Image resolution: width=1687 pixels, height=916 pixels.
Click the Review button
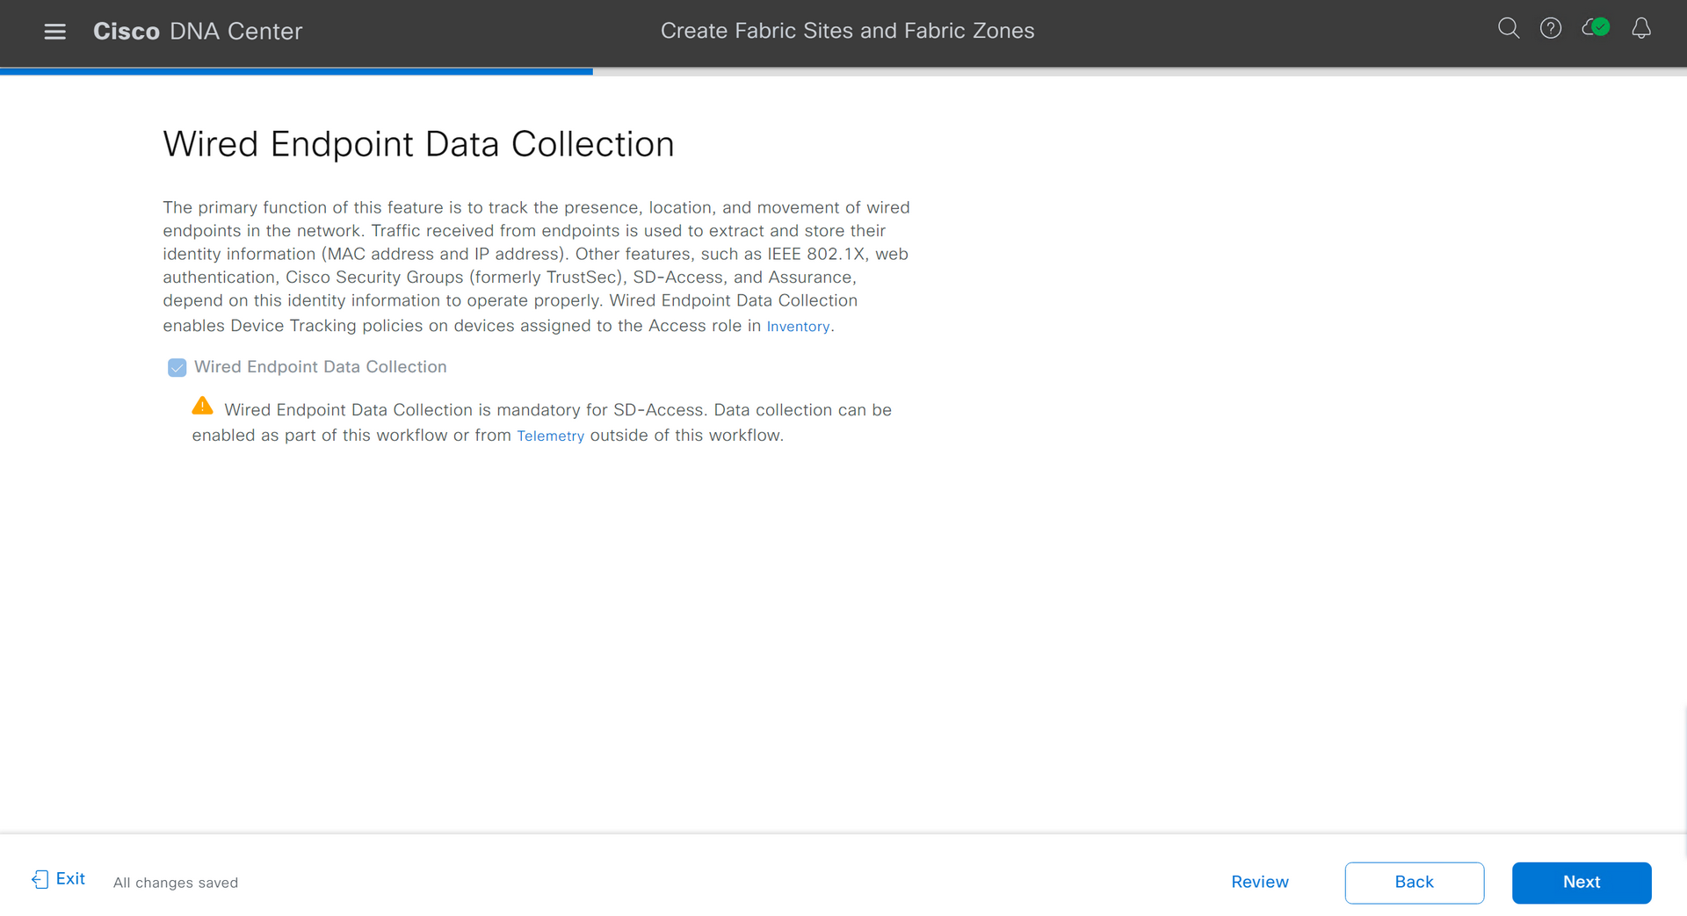(1260, 882)
